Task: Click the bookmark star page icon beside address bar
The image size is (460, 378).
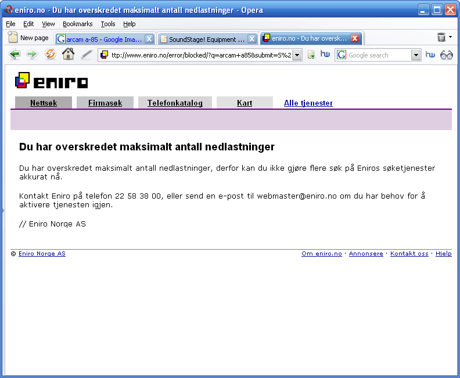Action: click(x=311, y=55)
